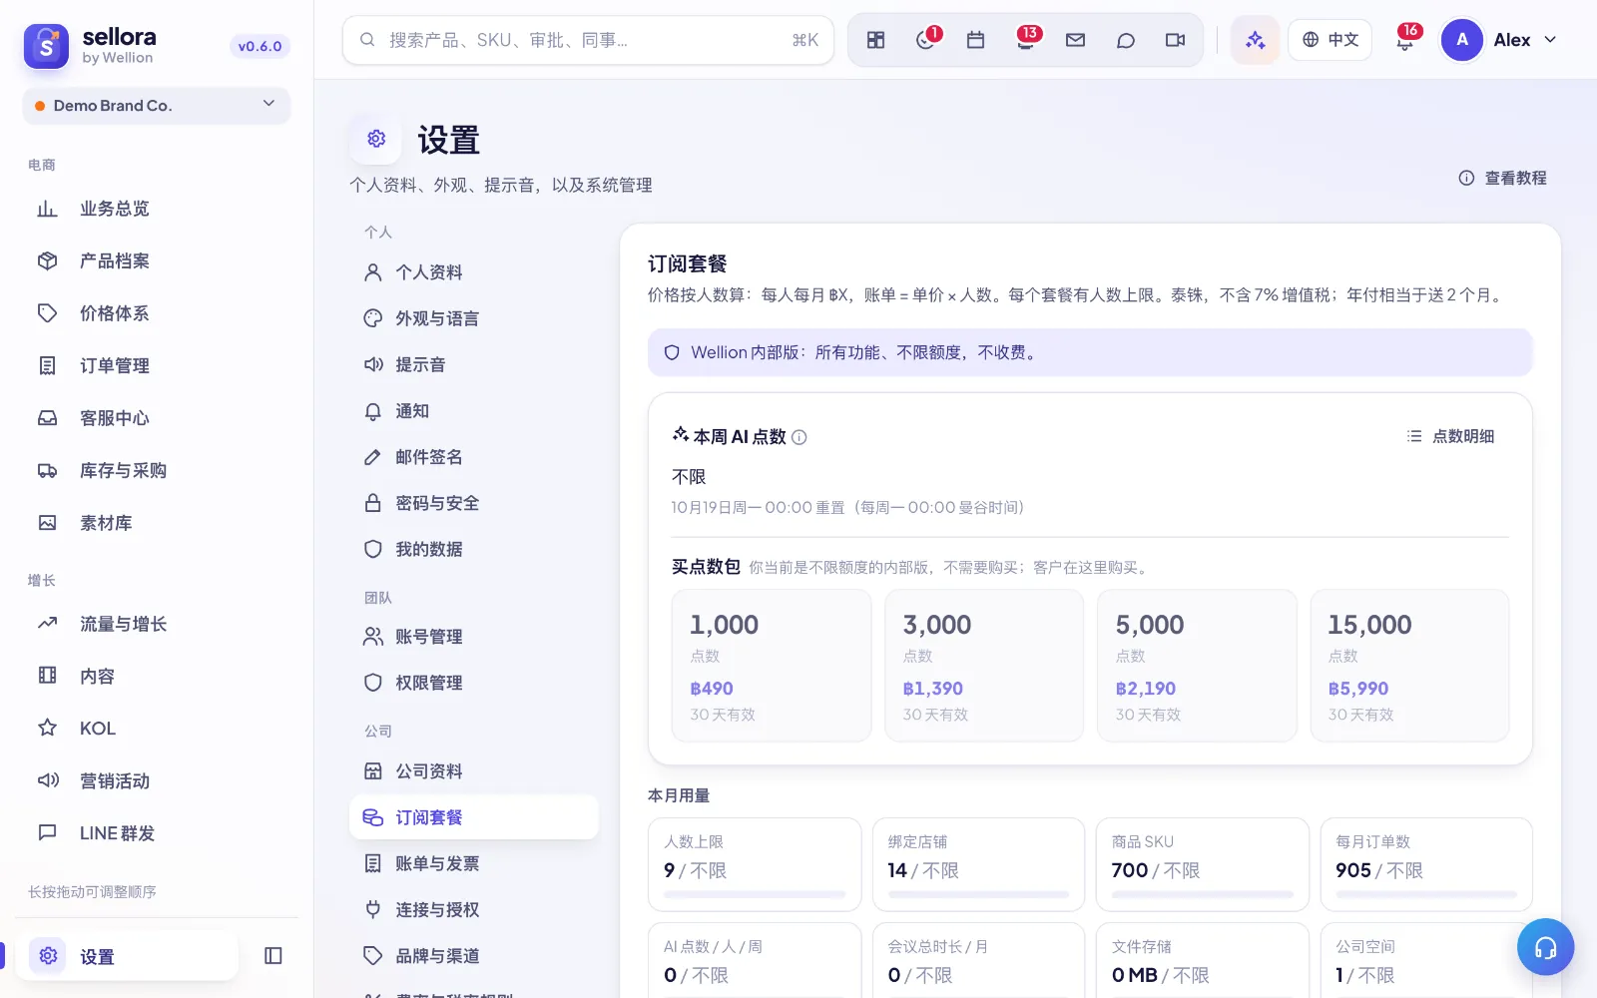Click the sellora logo icon
Screen dimensions: 1597x998
tap(46, 46)
